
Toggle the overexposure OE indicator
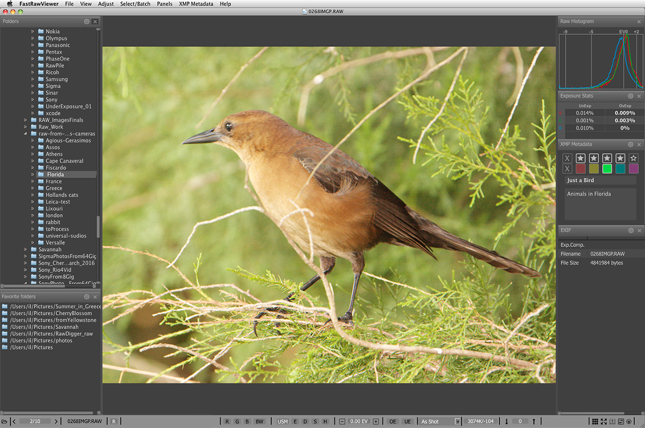(x=392, y=422)
